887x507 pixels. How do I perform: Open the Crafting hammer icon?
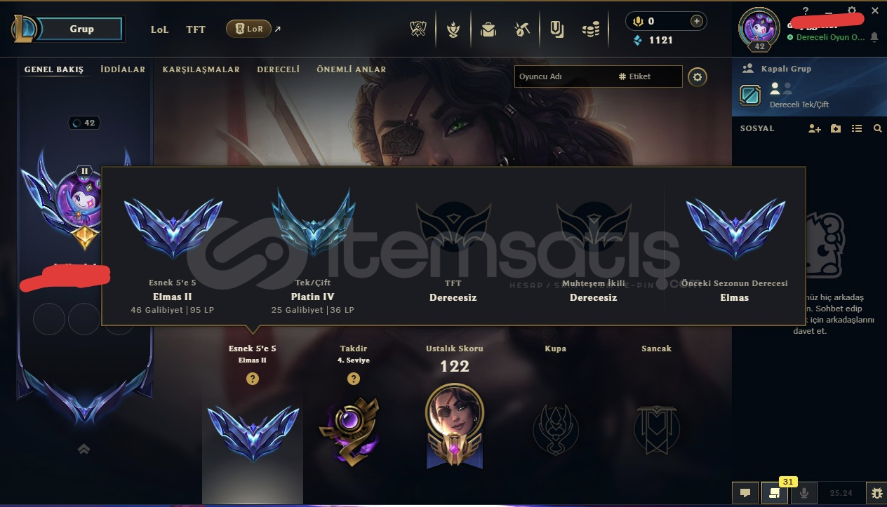pyautogui.click(x=522, y=29)
